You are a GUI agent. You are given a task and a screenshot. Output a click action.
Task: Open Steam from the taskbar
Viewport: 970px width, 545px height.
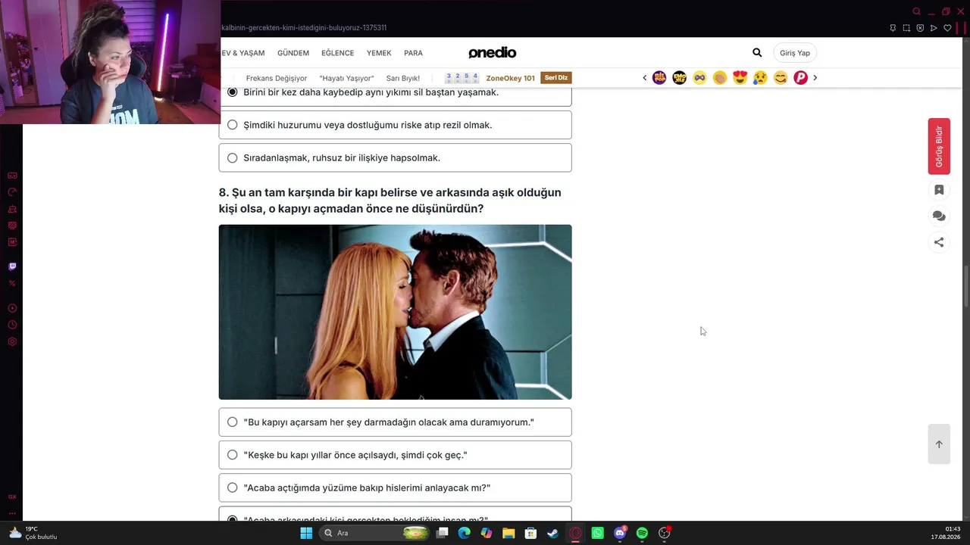tap(553, 533)
